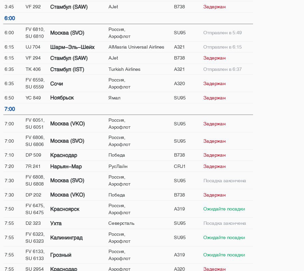
Task: Click status "Отправлен в 5:49"
Action: tap(222, 33)
